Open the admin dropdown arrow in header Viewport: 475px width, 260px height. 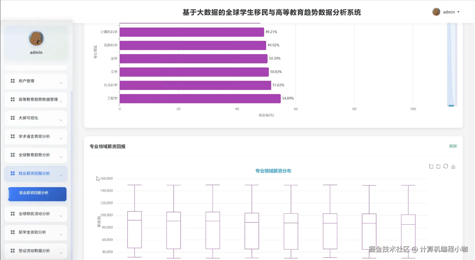[x=458, y=12]
